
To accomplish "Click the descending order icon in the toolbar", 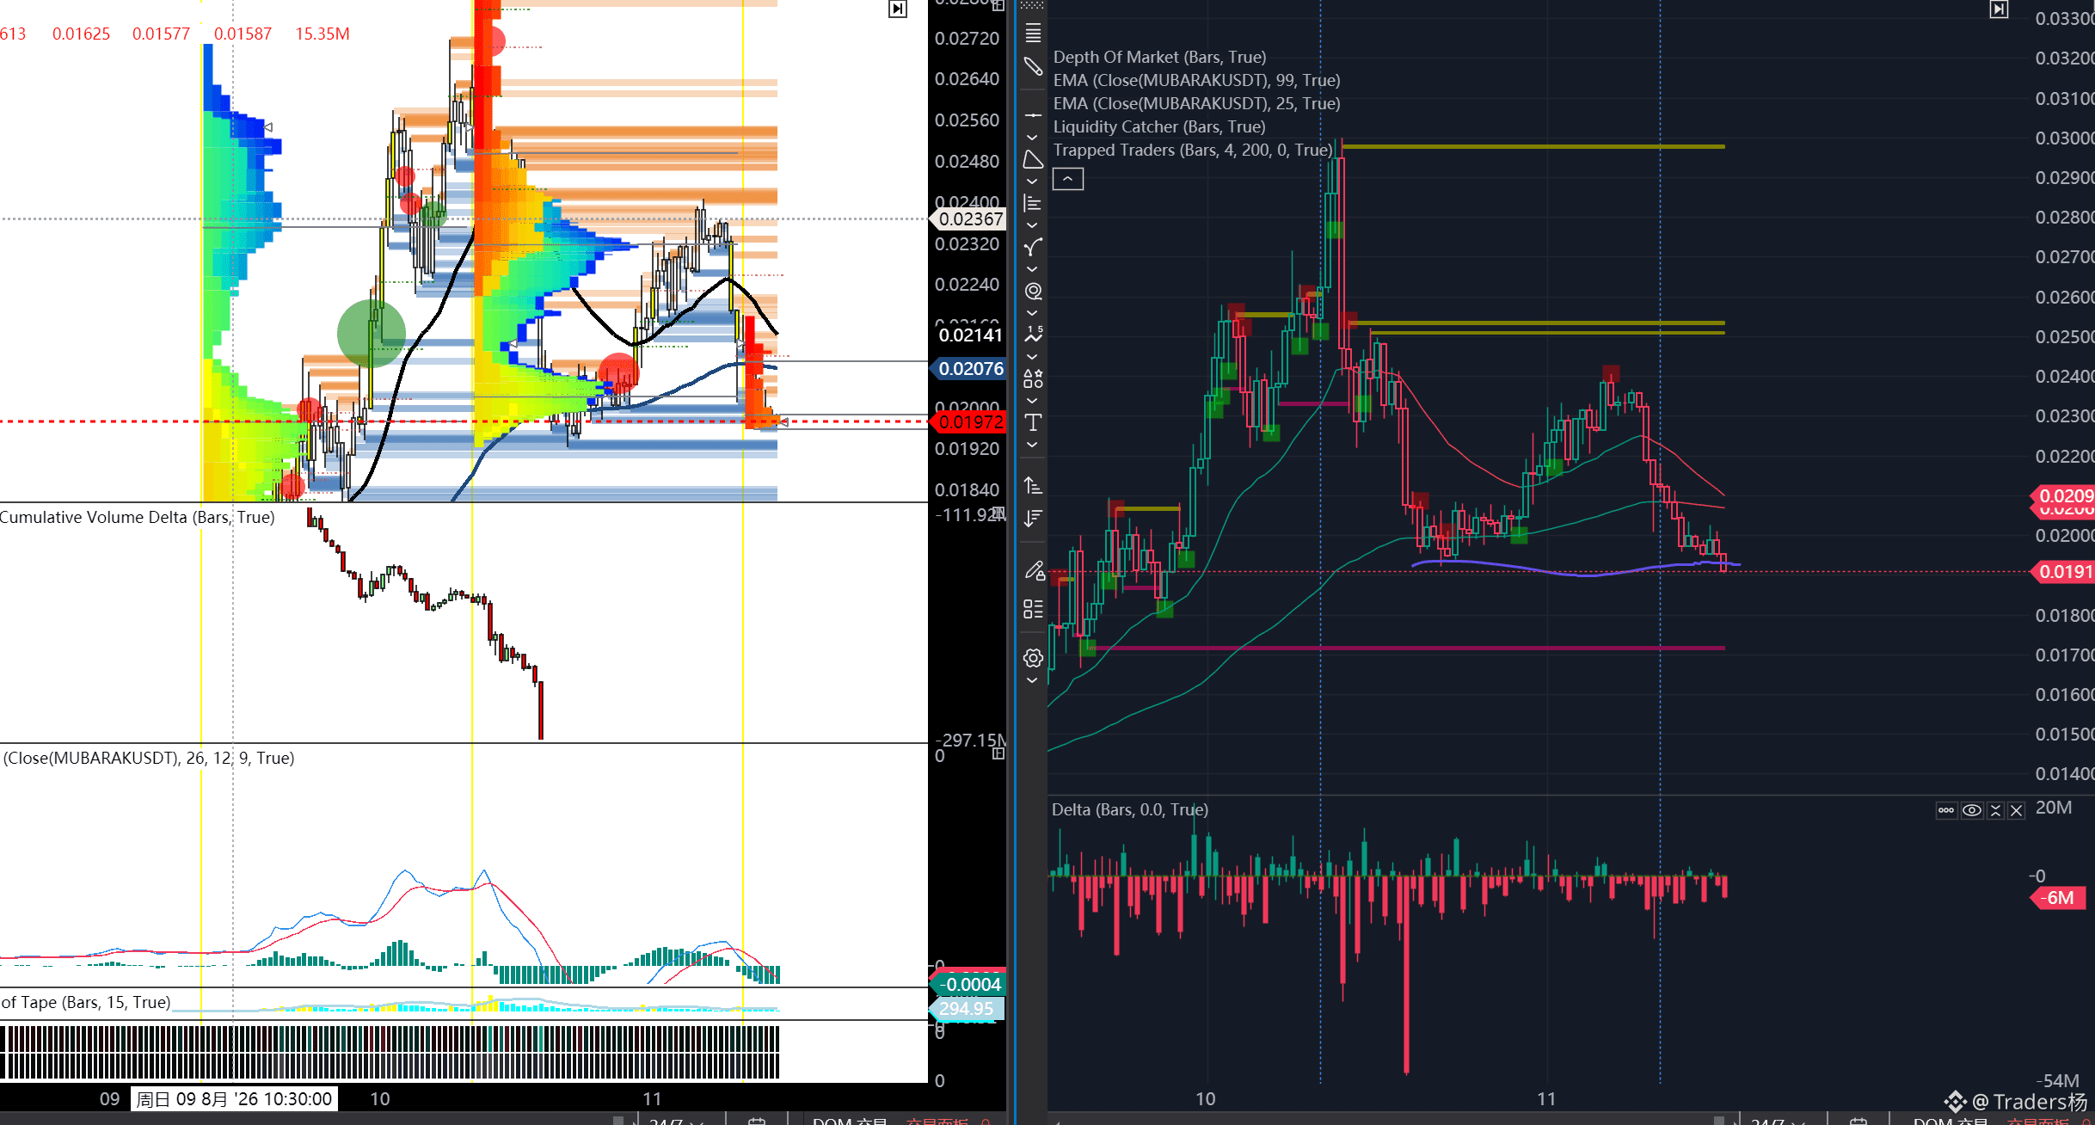I will click(x=1033, y=518).
